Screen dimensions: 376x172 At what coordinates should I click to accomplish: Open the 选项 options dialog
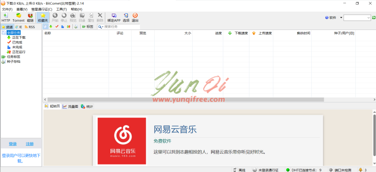(126, 18)
